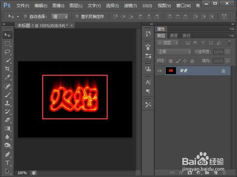This screenshot has width=237, height=177.
Task: Open the 类型 layer filter dropdown
Action: pos(168,43)
